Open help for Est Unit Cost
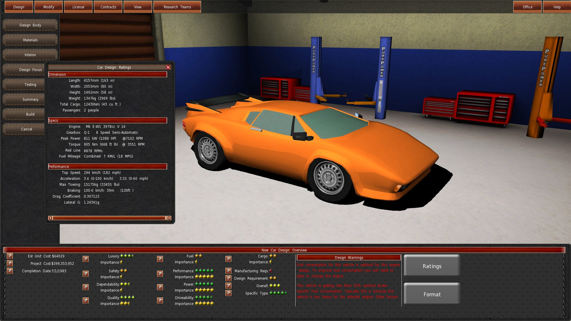This screenshot has width=571, height=321. click(10, 256)
